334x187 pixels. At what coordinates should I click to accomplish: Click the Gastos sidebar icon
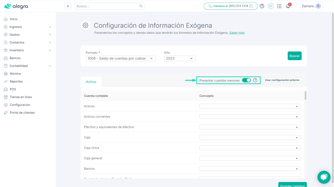(6, 35)
